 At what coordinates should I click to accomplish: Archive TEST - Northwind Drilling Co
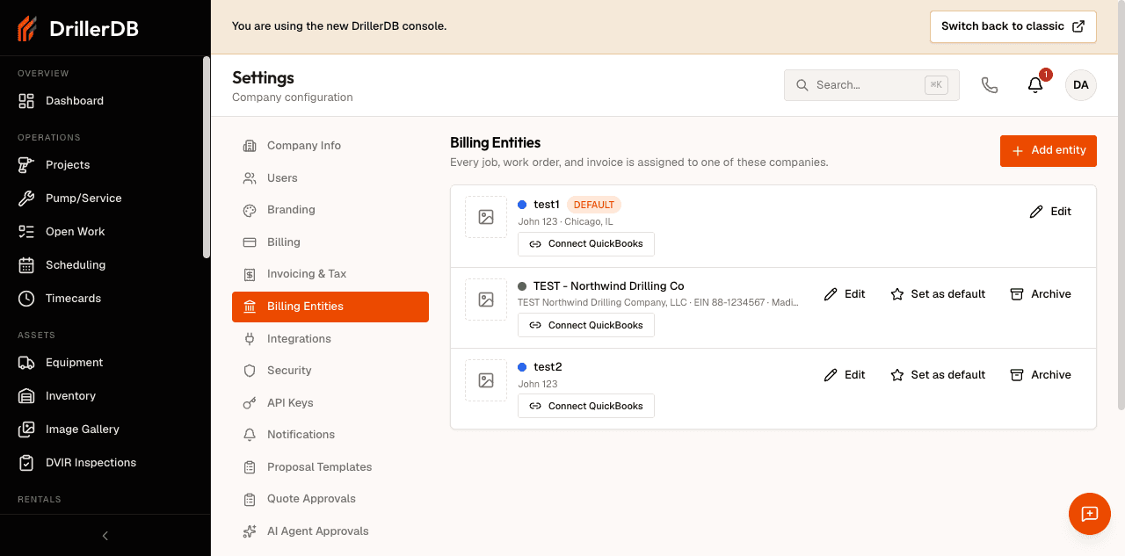point(1041,294)
